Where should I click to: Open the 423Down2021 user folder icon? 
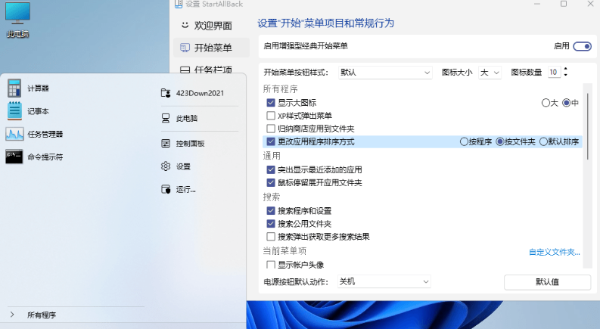pyautogui.click(x=166, y=93)
